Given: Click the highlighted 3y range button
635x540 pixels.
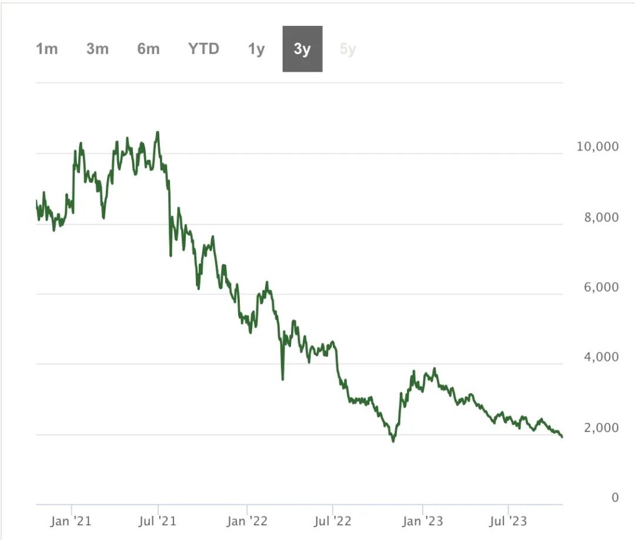Looking at the screenshot, I should pyautogui.click(x=302, y=49).
